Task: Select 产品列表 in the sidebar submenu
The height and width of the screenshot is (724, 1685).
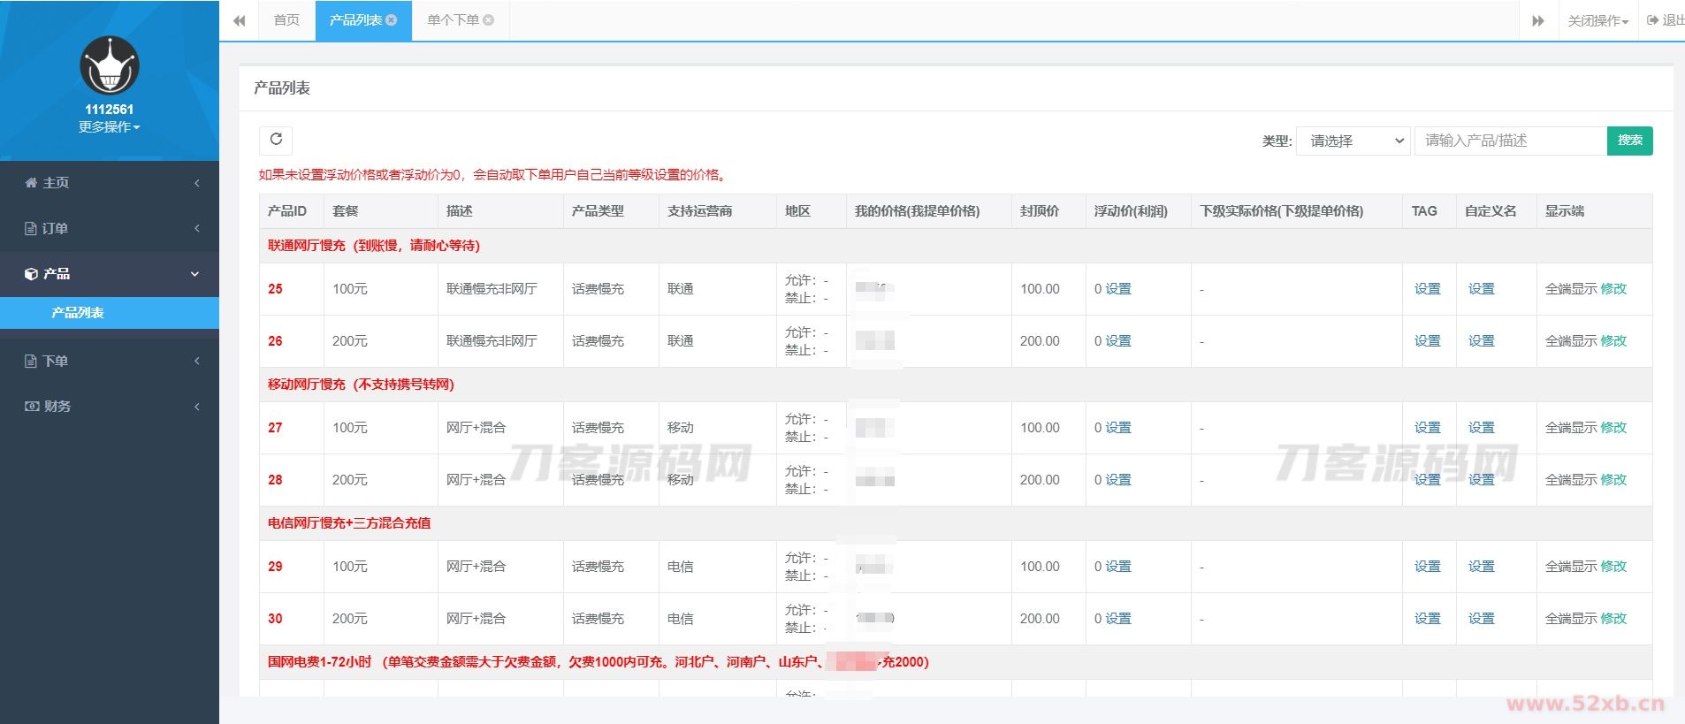Action: click(78, 313)
